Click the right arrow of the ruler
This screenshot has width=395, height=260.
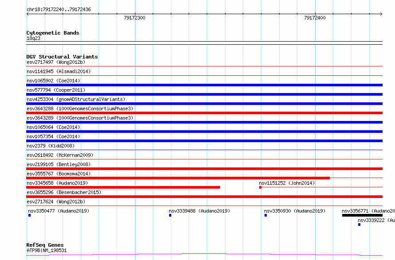(381, 14)
